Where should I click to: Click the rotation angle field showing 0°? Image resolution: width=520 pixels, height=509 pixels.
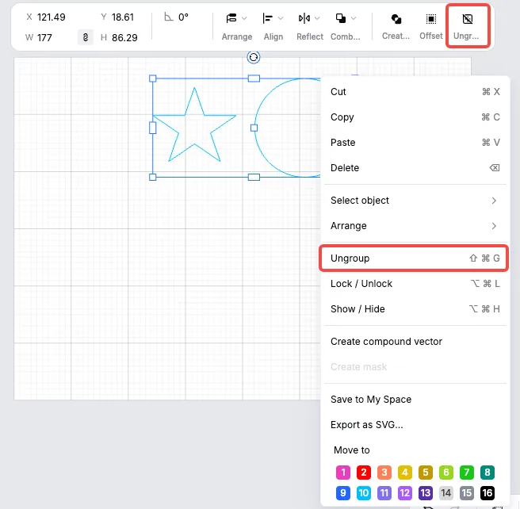pos(183,17)
